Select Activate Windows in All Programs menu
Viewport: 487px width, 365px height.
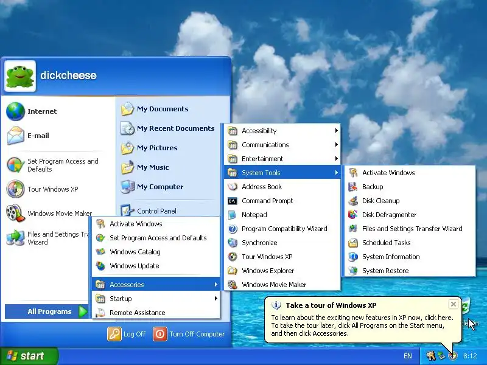156,224
